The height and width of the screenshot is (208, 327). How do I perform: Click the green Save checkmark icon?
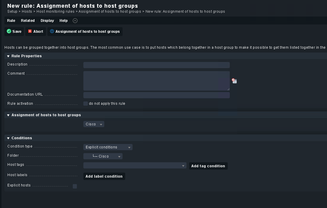tap(9, 31)
